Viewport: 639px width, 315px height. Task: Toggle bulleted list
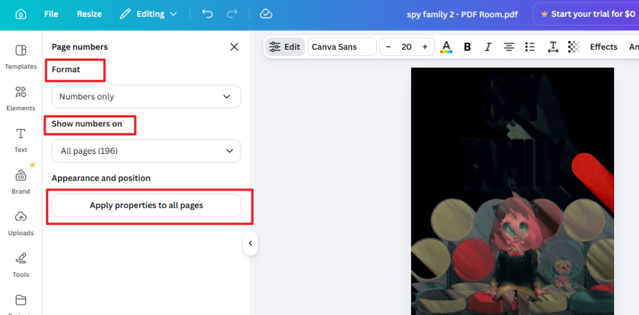coord(530,47)
